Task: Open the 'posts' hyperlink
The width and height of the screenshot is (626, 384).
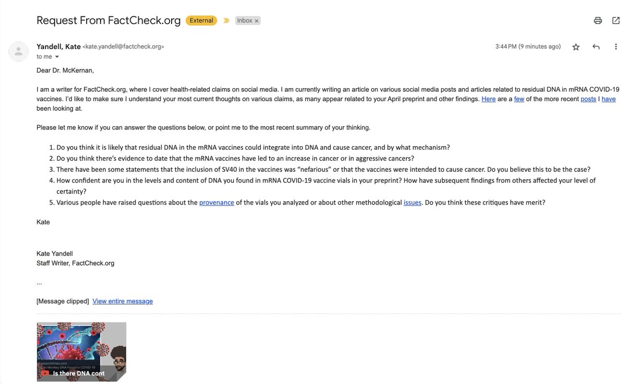Action: point(588,99)
